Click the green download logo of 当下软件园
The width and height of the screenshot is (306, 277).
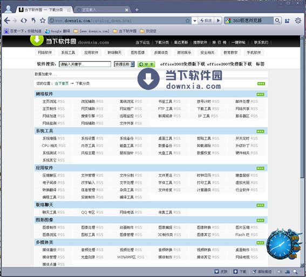(37, 40)
